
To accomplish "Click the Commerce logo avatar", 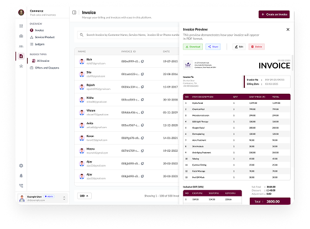I will (x=21, y=13).
